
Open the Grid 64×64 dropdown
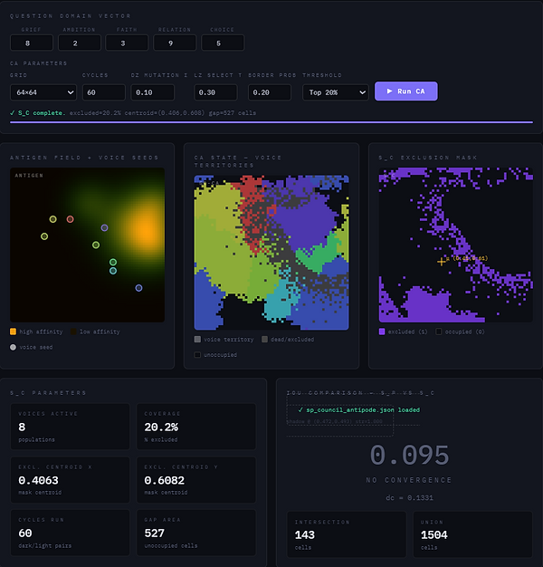click(x=43, y=92)
